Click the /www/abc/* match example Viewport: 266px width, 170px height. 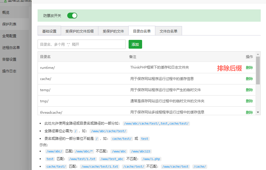tap(84, 151)
